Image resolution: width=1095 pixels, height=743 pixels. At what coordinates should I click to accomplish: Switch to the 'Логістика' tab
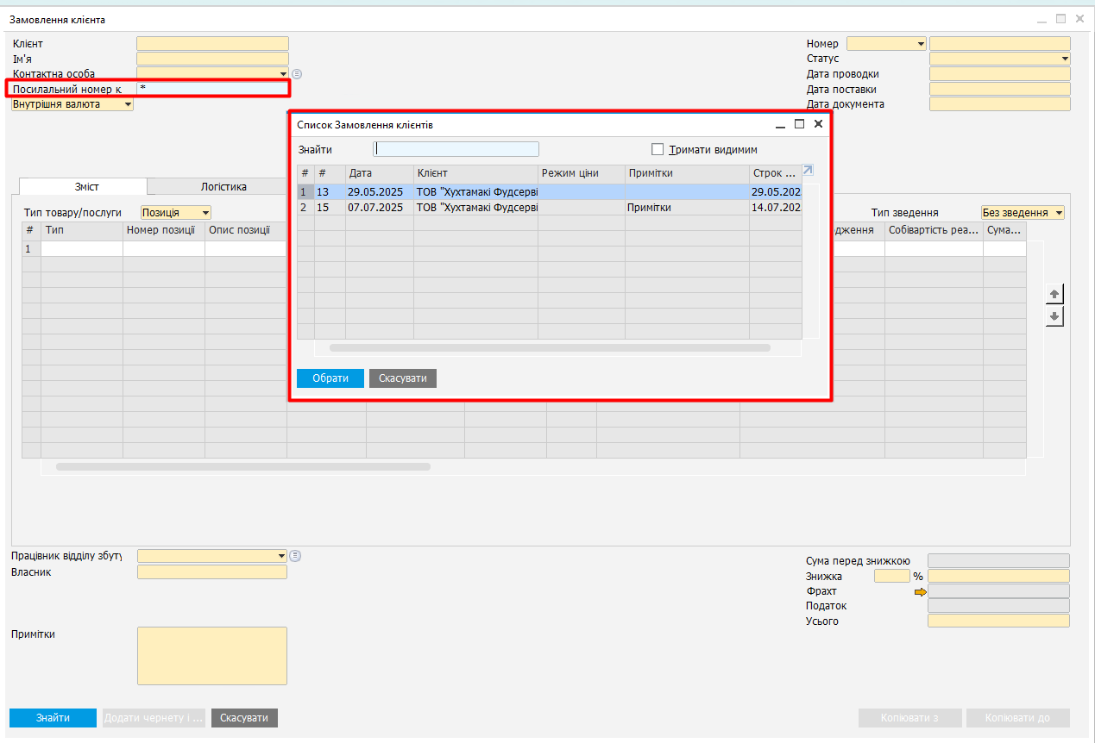(223, 186)
